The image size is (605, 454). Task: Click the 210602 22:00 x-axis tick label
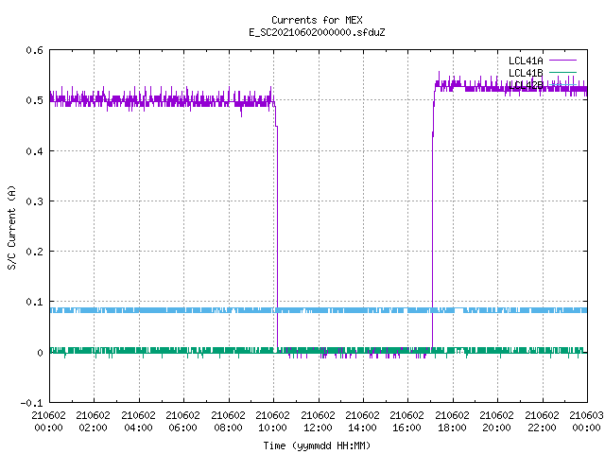(x=542, y=421)
